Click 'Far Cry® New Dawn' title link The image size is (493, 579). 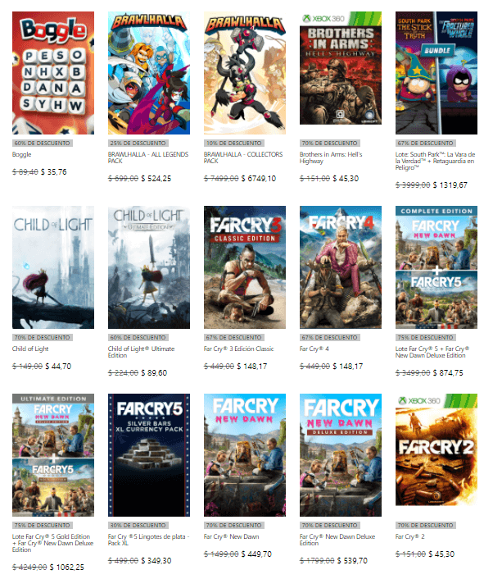click(232, 536)
